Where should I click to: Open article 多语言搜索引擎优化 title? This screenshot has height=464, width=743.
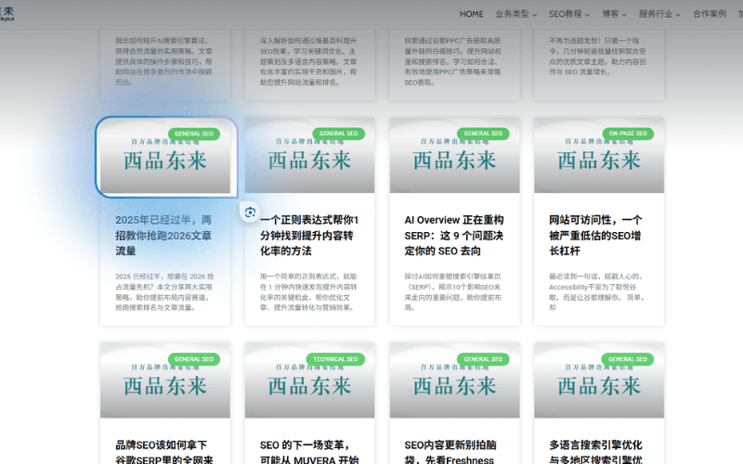click(595, 452)
